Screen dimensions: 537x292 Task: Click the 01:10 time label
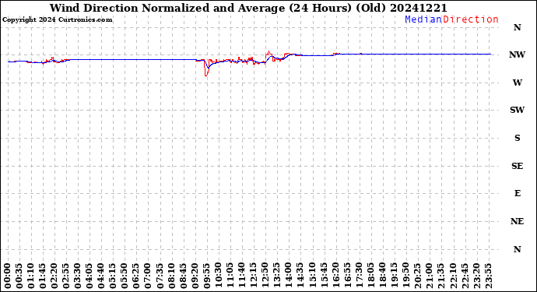(x=31, y=276)
